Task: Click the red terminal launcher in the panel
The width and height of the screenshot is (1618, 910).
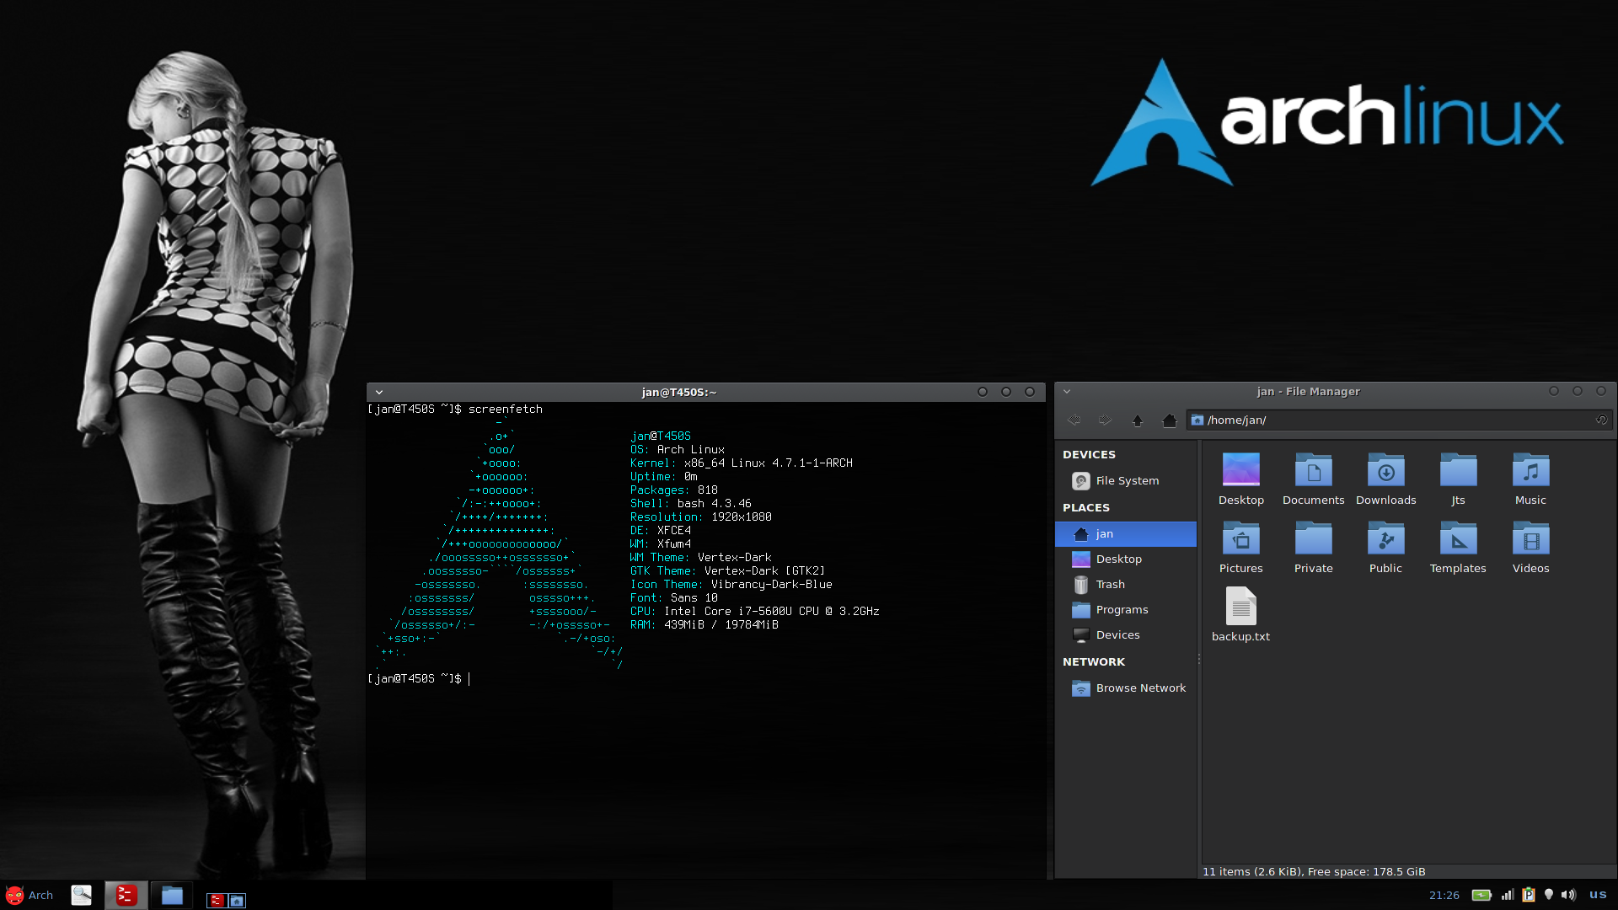Action: [126, 895]
